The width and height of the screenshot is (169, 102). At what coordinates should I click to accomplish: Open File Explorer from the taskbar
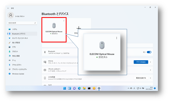click(x=84, y=88)
